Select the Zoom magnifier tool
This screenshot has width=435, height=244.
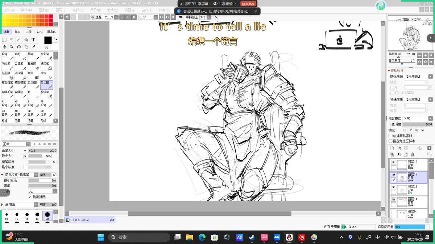tap(12, 47)
